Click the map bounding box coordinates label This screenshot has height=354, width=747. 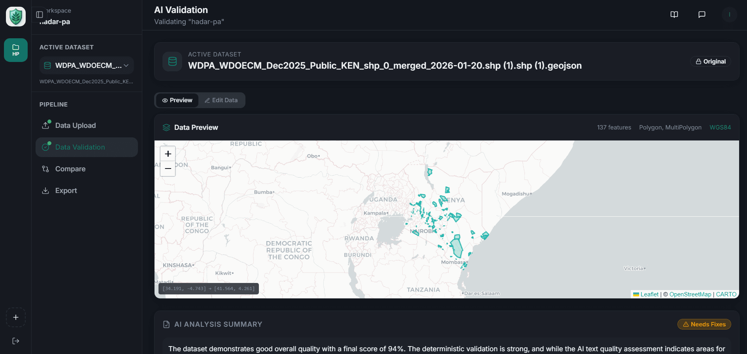pyautogui.click(x=209, y=288)
